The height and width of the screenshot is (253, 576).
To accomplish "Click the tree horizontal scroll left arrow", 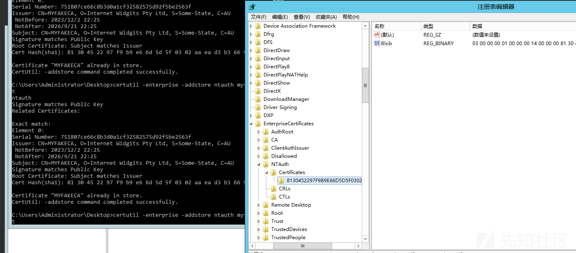I will (x=253, y=246).
